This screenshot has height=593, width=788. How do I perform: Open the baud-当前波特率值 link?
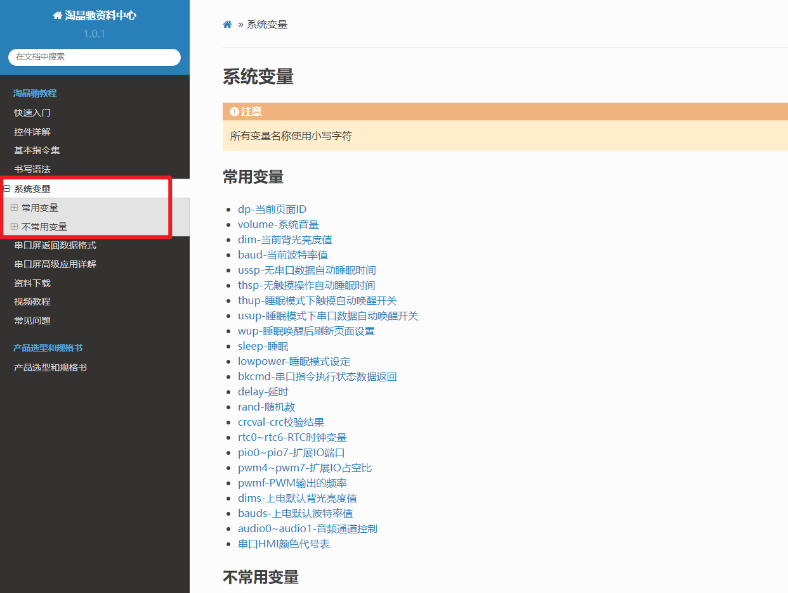click(x=282, y=255)
